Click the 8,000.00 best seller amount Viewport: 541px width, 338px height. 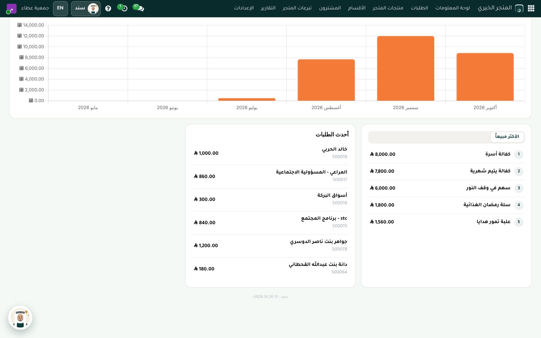tap(382, 154)
